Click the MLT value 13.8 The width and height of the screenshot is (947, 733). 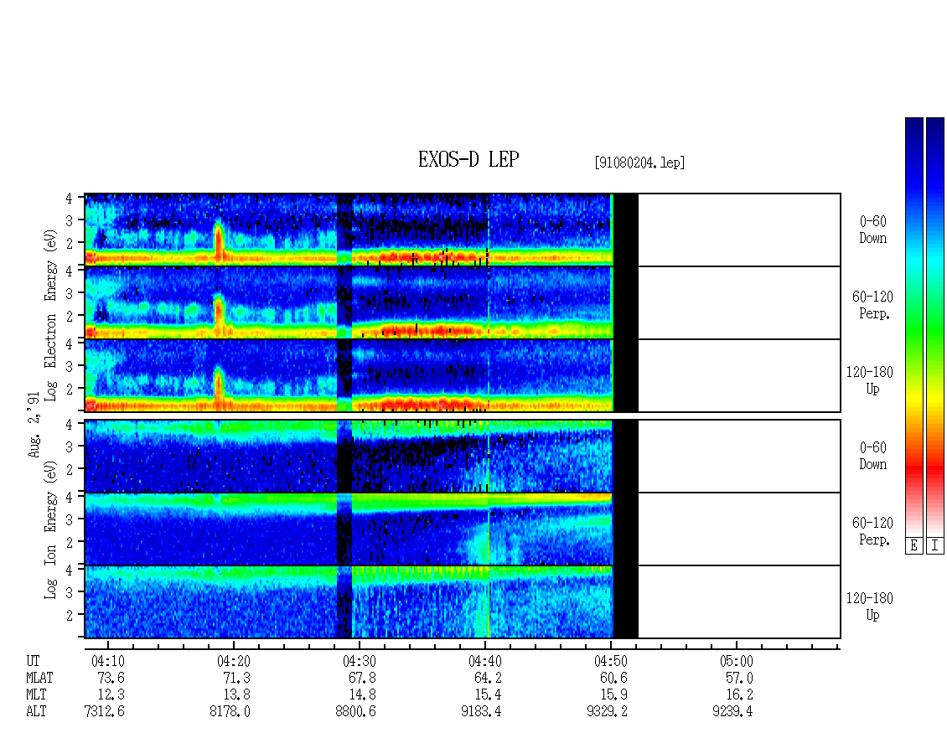236,695
